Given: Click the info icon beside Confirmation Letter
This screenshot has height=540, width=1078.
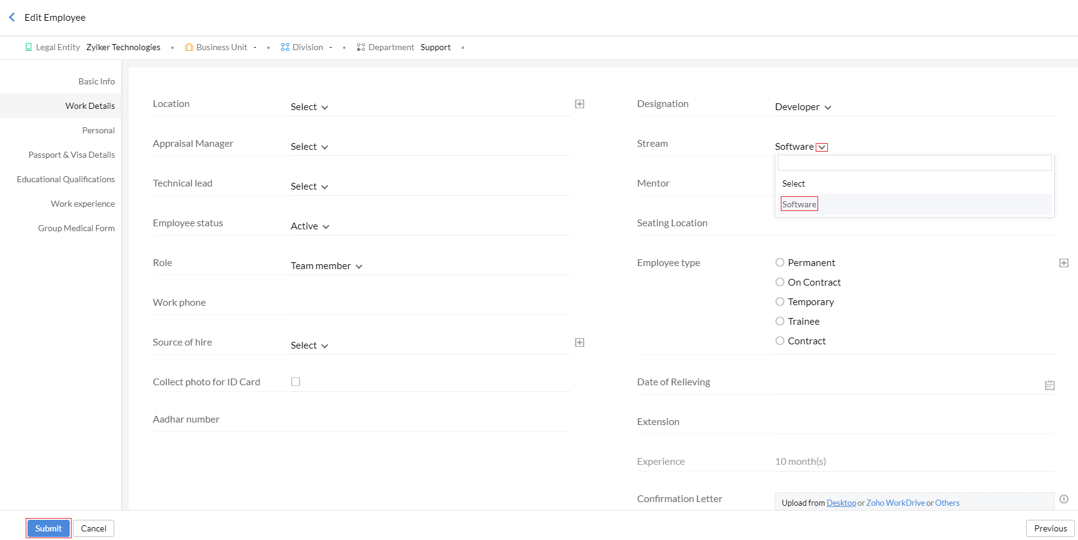Looking at the screenshot, I should tap(1064, 499).
